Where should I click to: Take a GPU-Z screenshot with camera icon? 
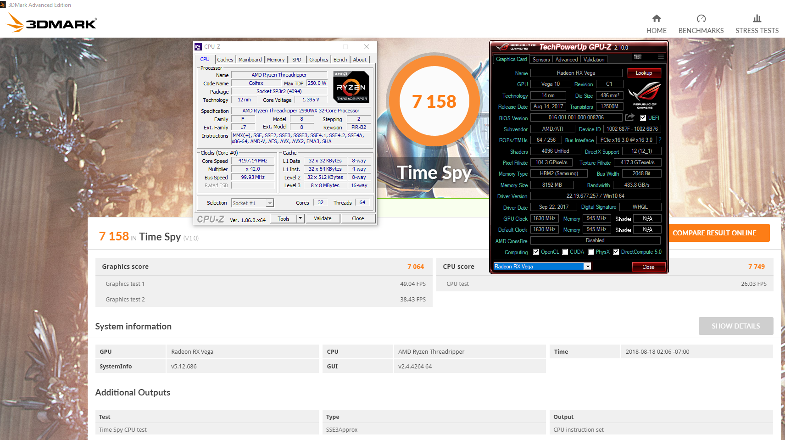[638, 57]
